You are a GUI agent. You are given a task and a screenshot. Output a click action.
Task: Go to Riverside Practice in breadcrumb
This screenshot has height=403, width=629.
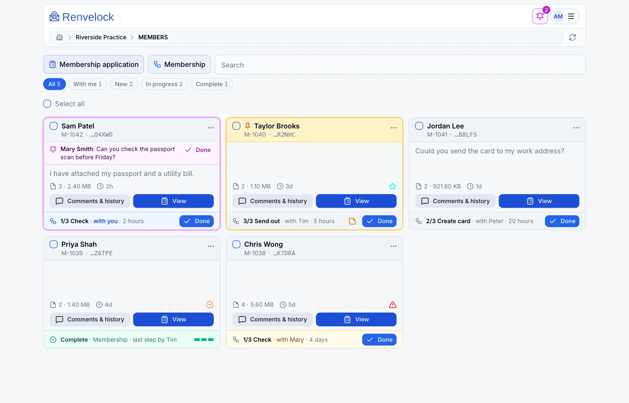point(101,37)
